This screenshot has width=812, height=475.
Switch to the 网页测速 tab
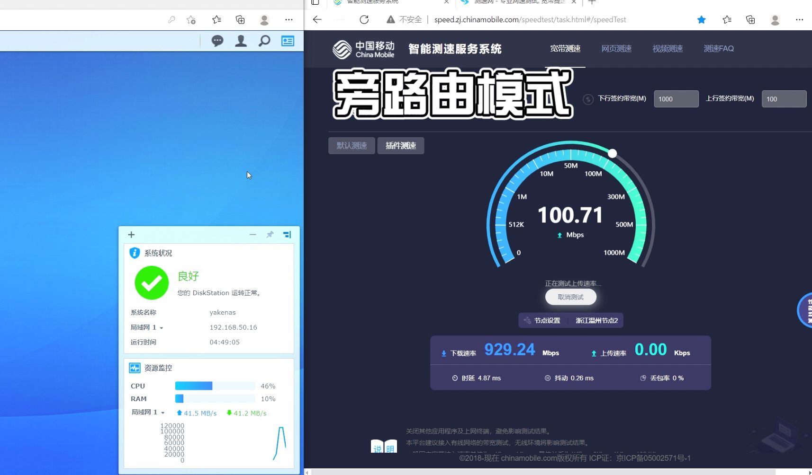(x=616, y=49)
